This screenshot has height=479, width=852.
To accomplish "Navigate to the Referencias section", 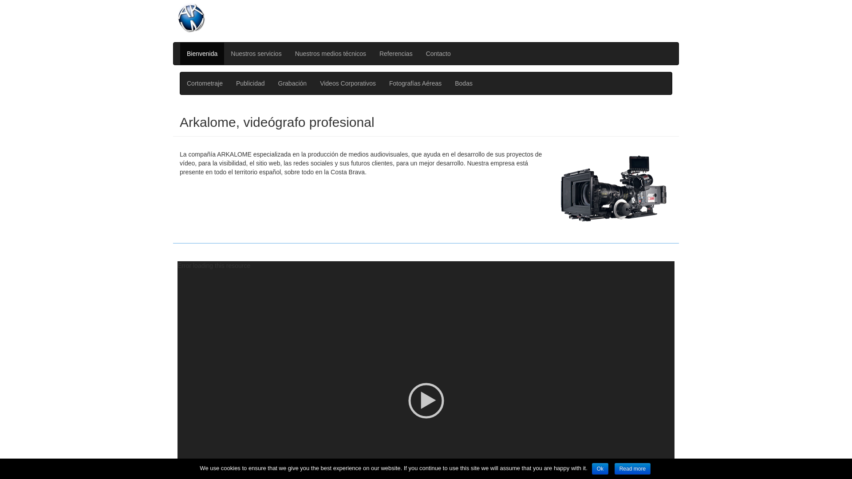I will [396, 54].
